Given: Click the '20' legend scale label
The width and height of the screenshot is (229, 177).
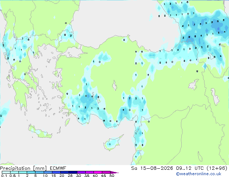Looking at the screenshot, I should click(62, 176).
